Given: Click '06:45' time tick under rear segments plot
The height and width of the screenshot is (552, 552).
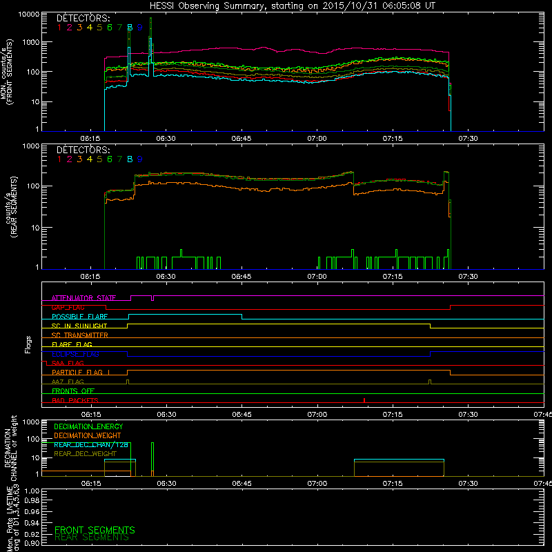Looking at the screenshot, I should click(x=241, y=277).
